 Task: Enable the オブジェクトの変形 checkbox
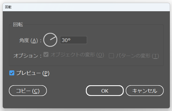click(46, 55)
